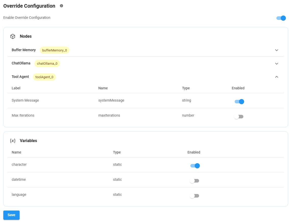Click the Save button
The width and height of the screenshot is (294, 222).
[x=11, y=215]
